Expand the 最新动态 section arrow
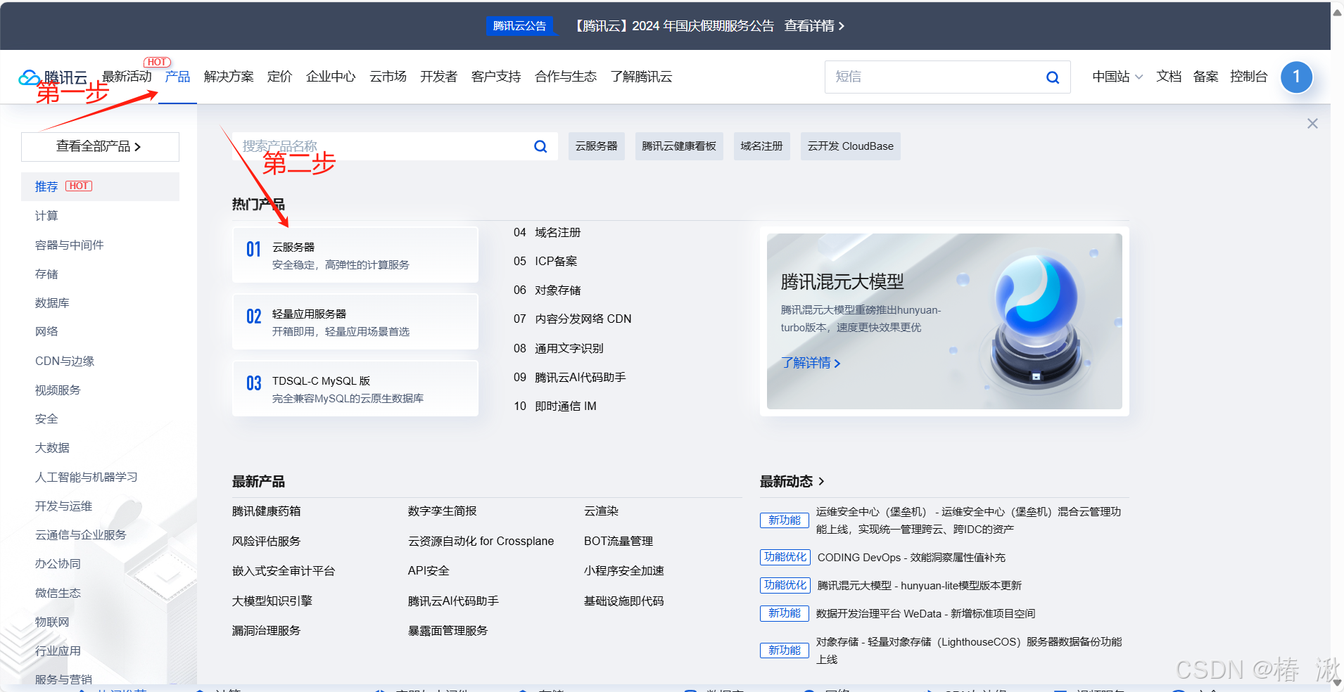Screen dimensions: 1344x692 821,482
